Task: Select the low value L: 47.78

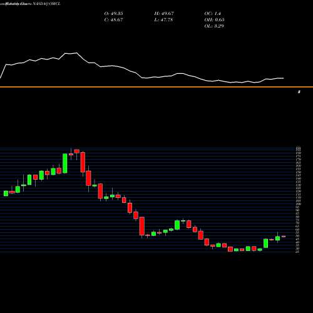Action: coord(163,20)
